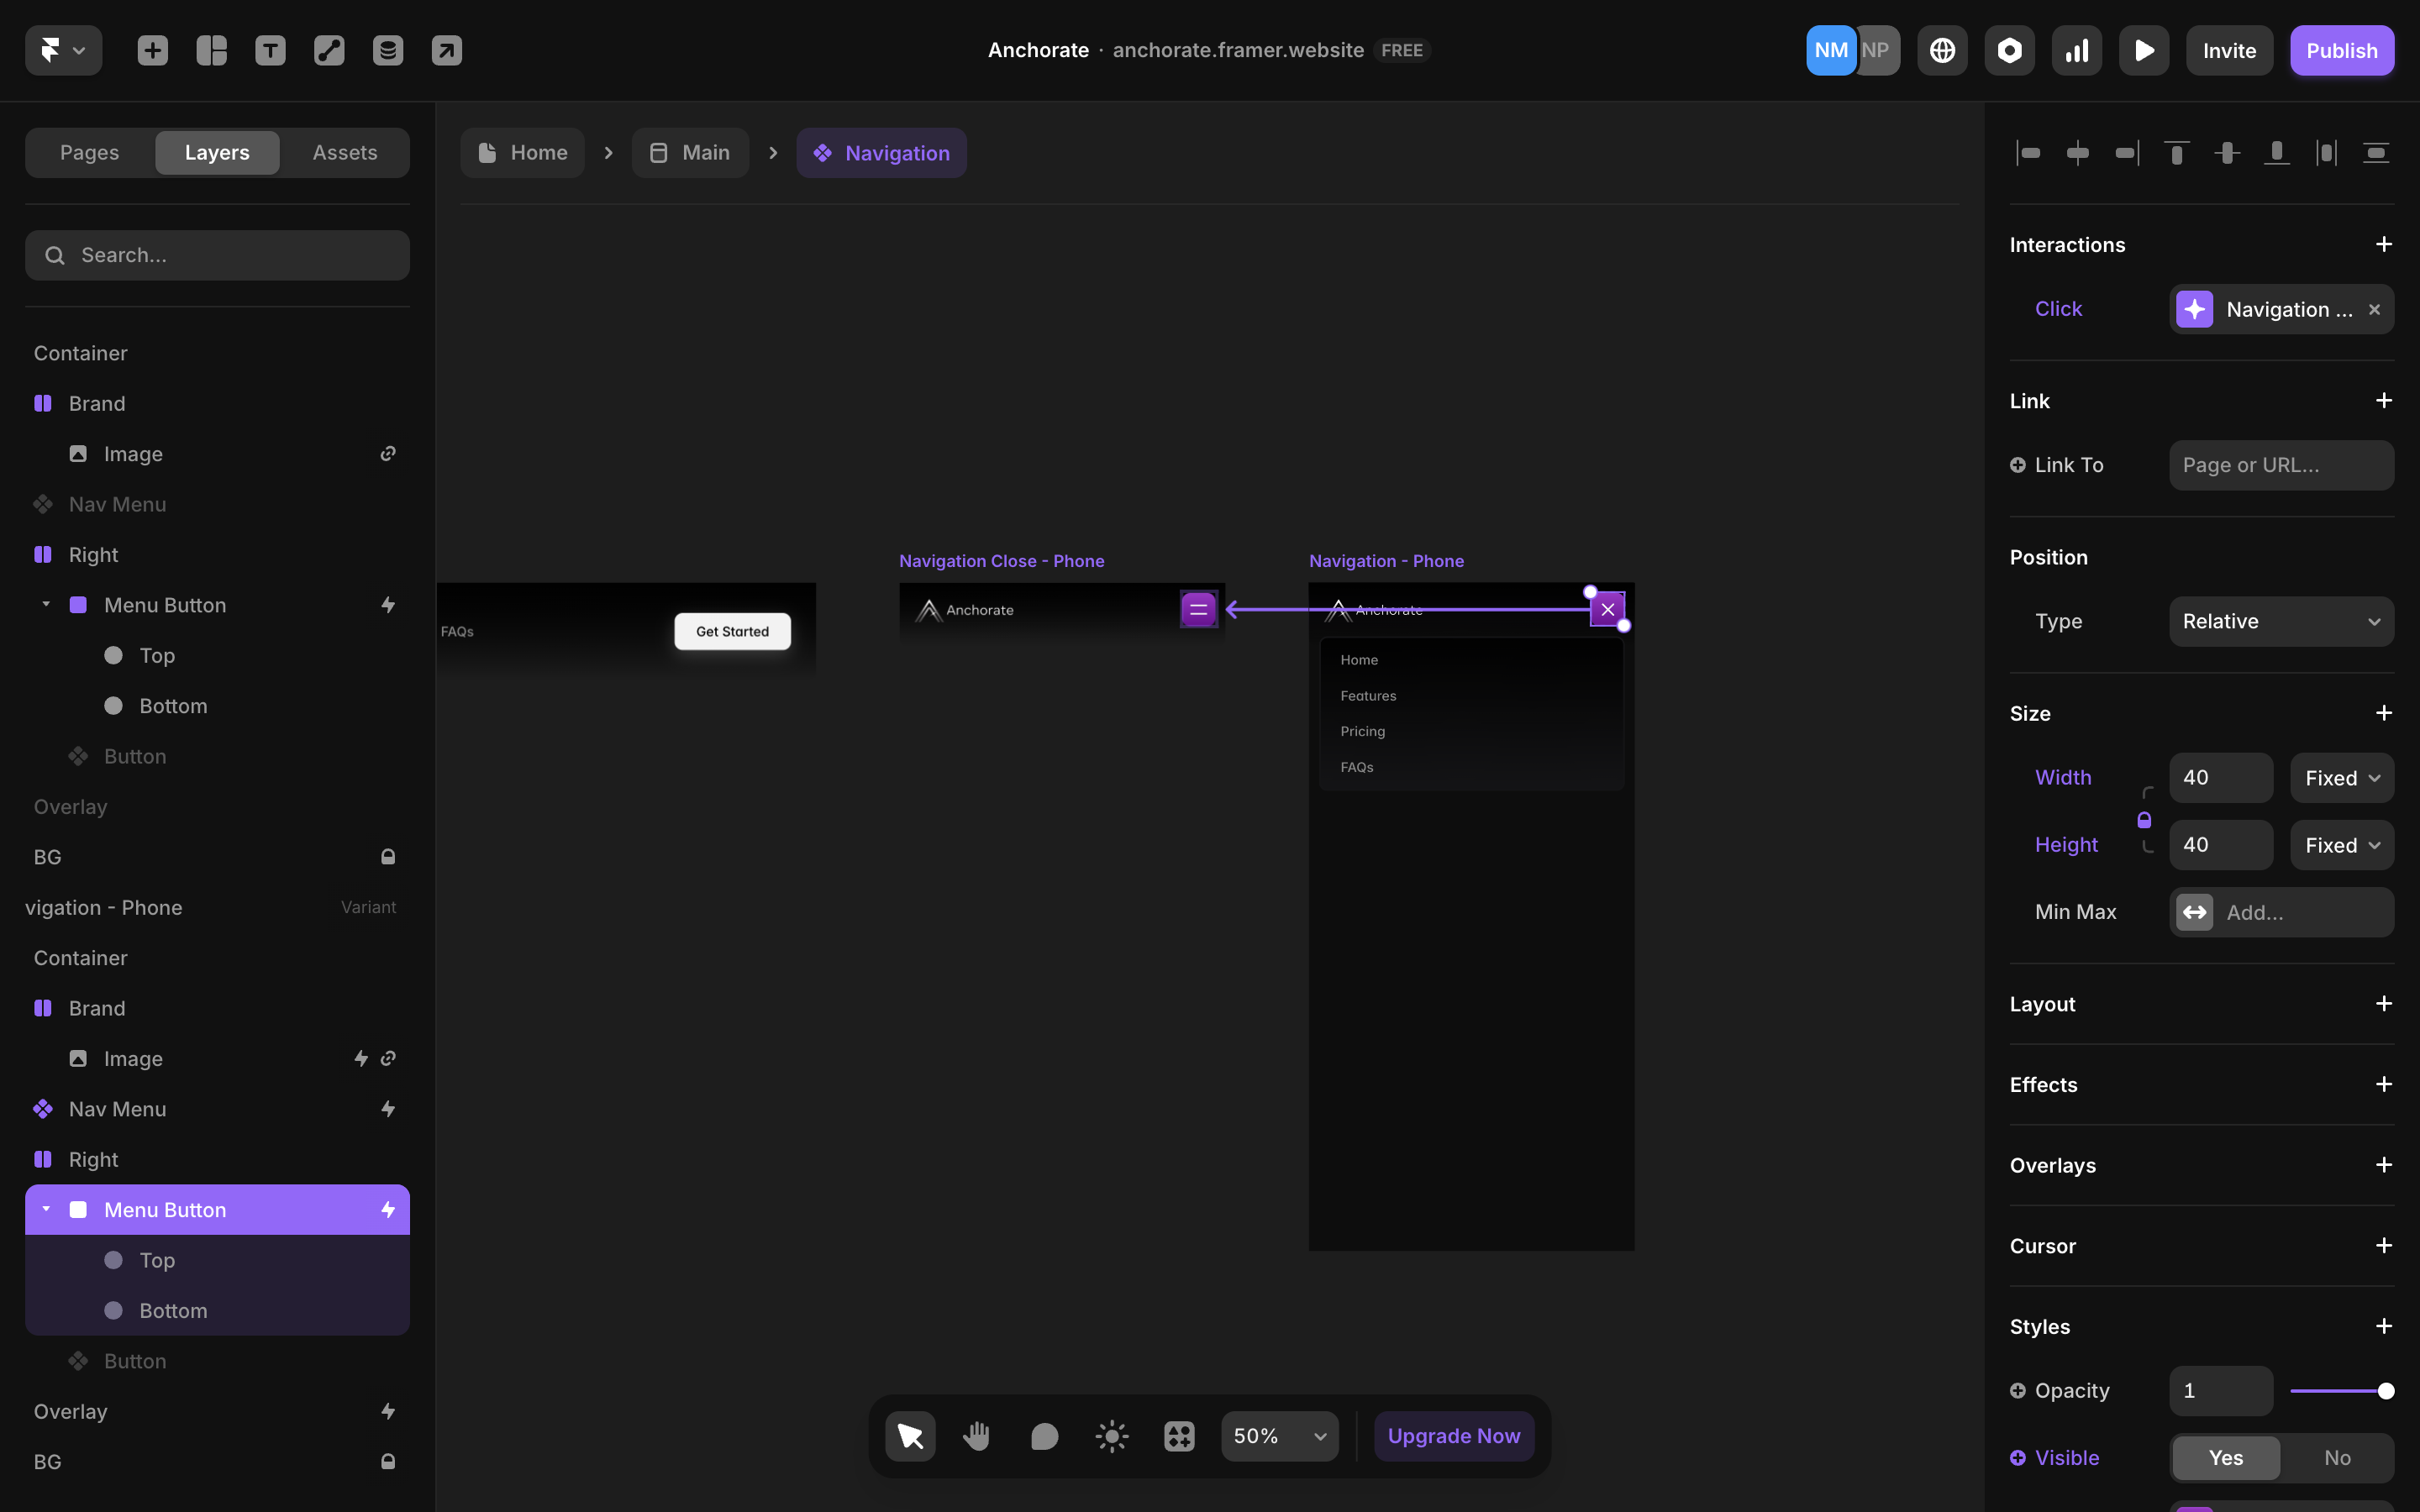Open the CMS database icon

click(388, 50)
